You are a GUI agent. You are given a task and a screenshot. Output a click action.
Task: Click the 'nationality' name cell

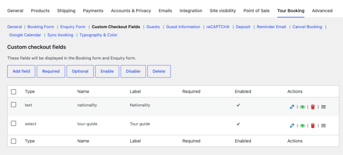[87, 105]
